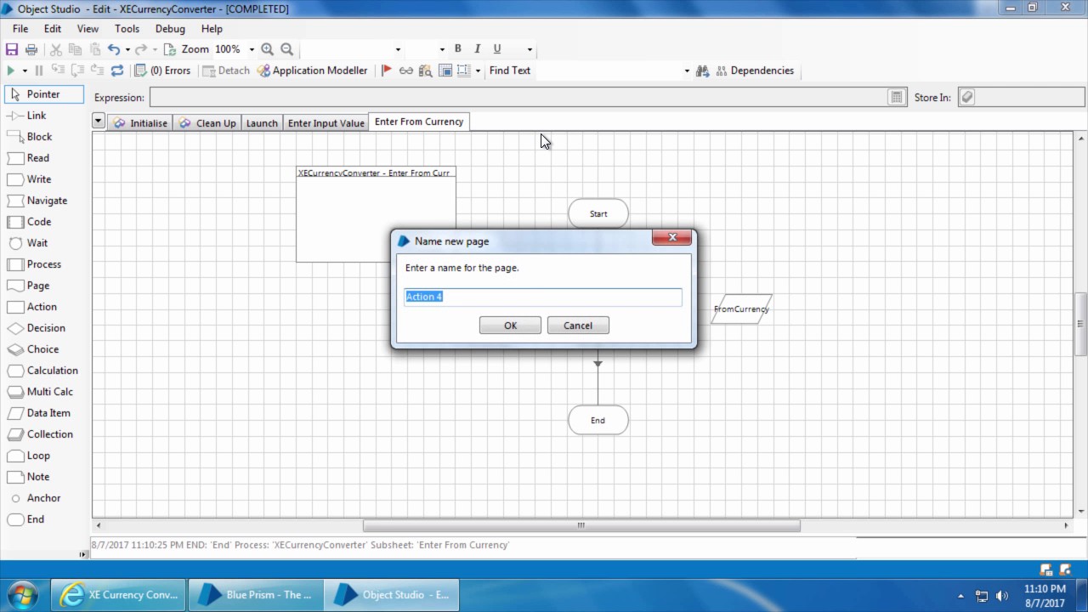The image size is (1088, 612).
Task: Click the horizontal canvas scrollbar
Action: 581,525
